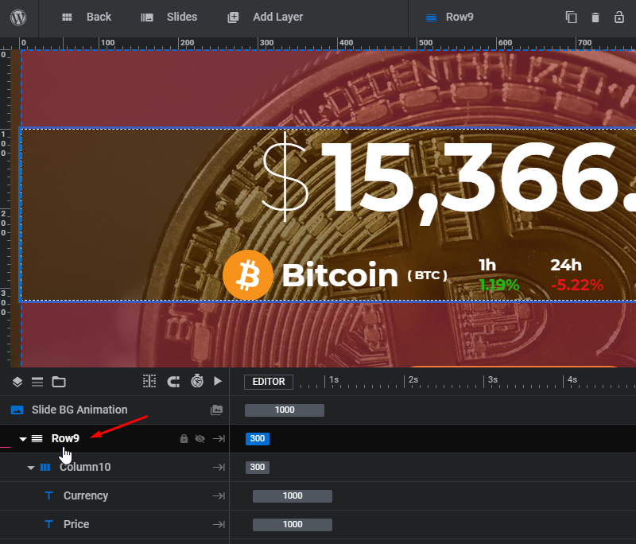Duplicate the selected layer
Viewport: 636px width, 544px height.
pyautogui.click(x=571, y=17)
